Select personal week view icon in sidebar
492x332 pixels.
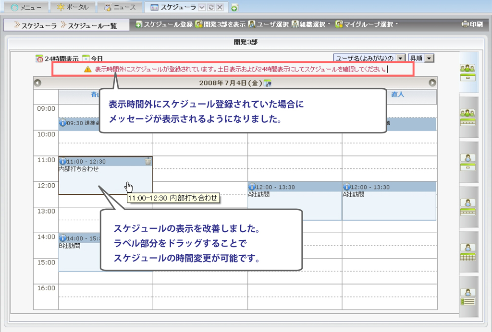pos(468,207)
